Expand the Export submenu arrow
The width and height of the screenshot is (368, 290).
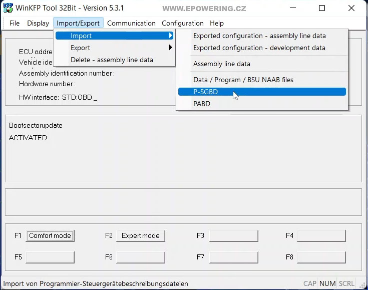(170, 48)
